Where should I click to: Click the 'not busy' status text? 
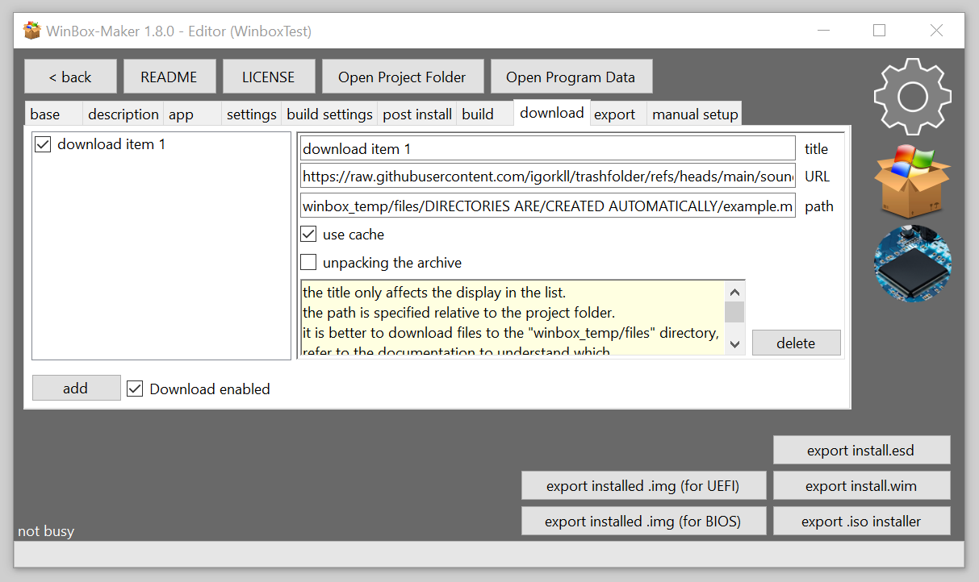click(46, 531)
